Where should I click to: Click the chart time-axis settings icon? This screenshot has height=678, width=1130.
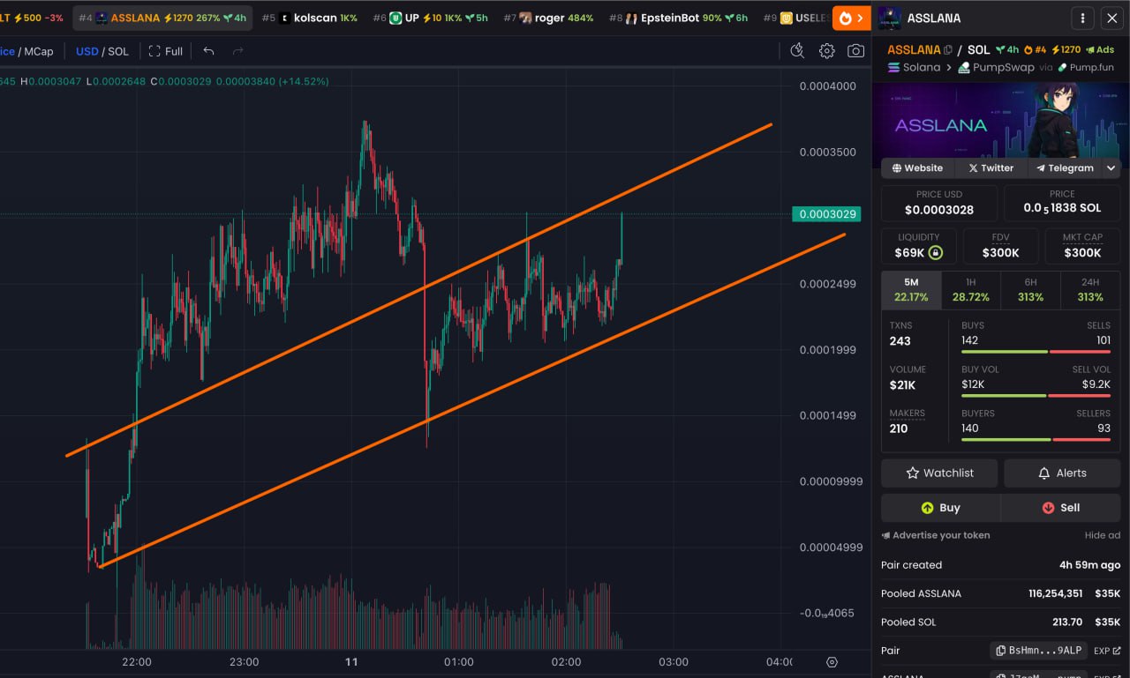(x=832, y=662)
